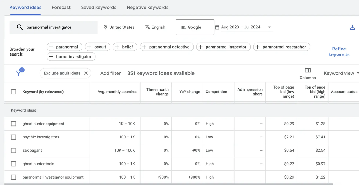Change the English language setting
The width and height of the screenshot is (359, 185).
(155, 27)
